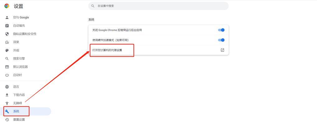
Task: Go to 隐私设置和安全性 section
Action: 25,34
